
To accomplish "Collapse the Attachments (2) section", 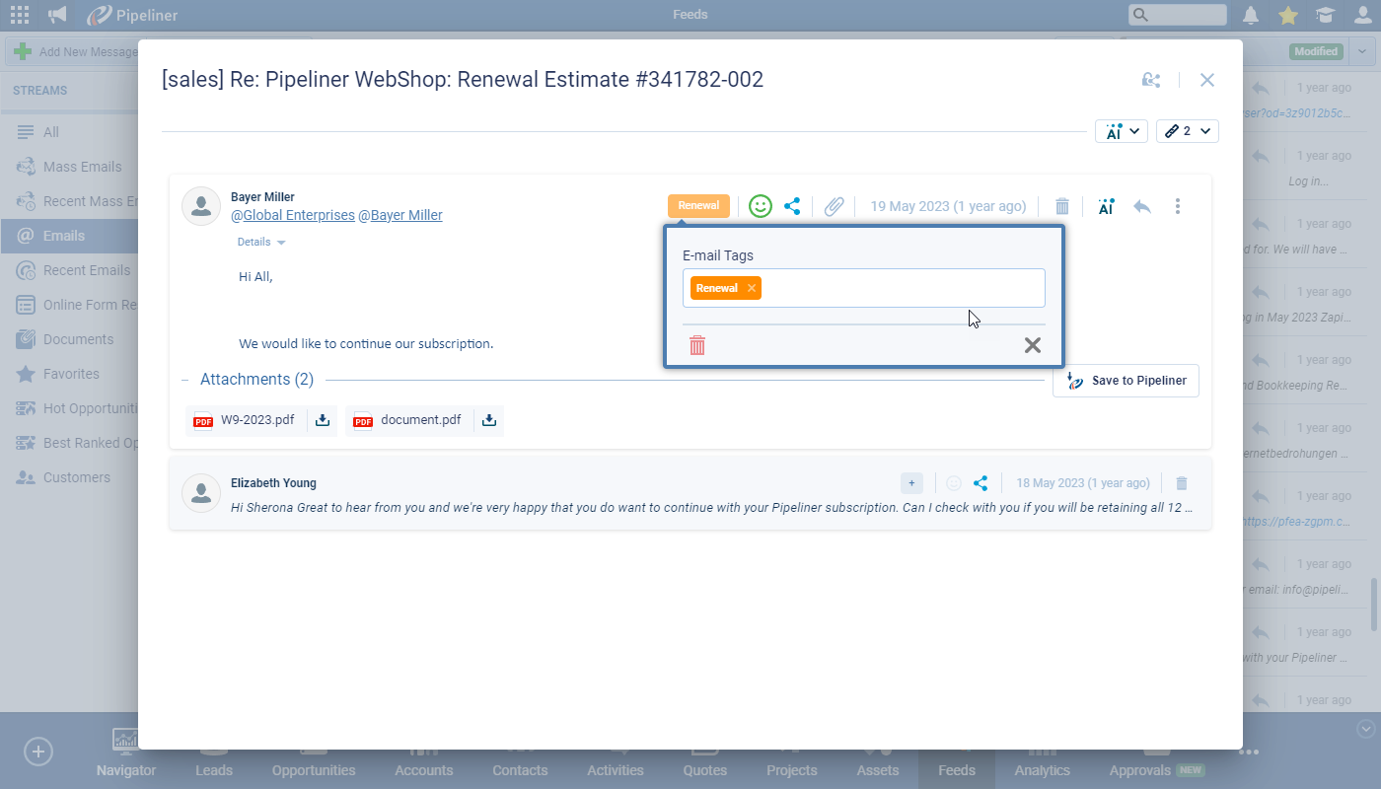I will pyautogui.click(x=185, y=380).
